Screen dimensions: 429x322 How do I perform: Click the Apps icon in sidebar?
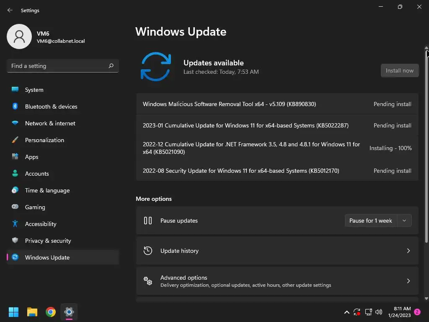pos(15,157)
